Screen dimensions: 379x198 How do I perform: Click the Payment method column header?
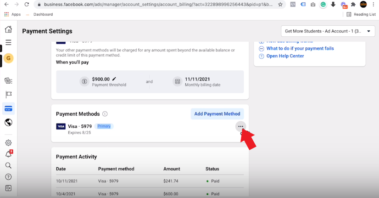click(116, 169)
